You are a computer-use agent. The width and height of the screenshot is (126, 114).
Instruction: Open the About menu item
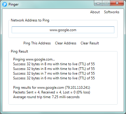[x=95, y=12]
